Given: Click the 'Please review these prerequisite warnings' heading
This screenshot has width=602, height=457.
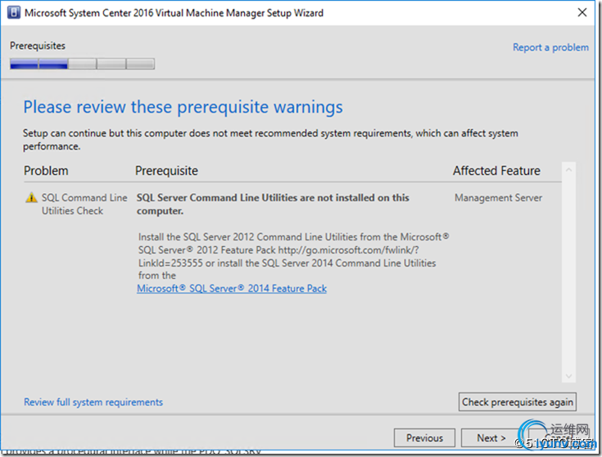Looking at the screenshot, I should click(183, 107).
